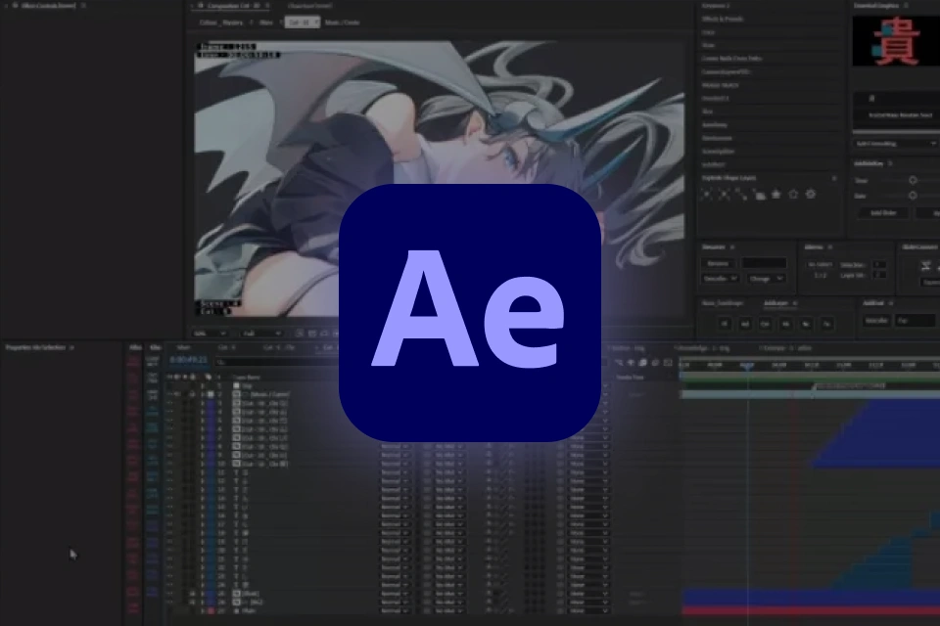This screenshot has width=940, height=626.
Task: Click the red label color of layer 27
Action: [211, 610]
